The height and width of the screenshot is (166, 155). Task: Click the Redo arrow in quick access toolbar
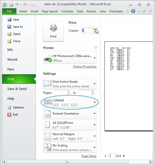coord(25,5)
